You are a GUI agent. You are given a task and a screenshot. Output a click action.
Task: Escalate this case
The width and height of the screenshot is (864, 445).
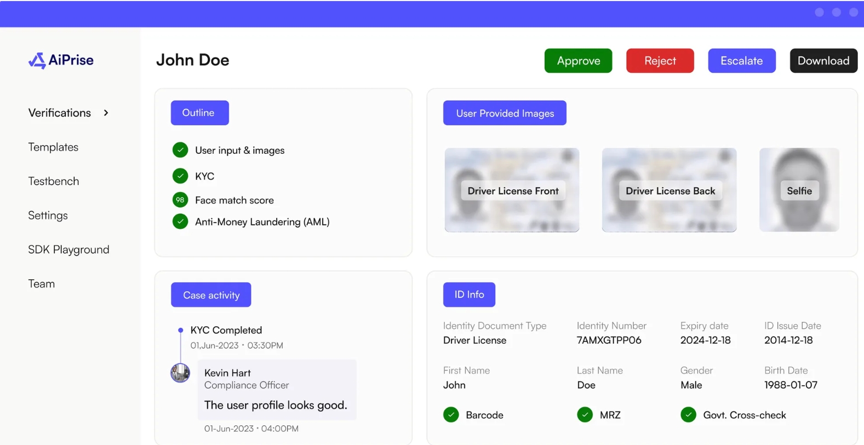click(741, 61)
